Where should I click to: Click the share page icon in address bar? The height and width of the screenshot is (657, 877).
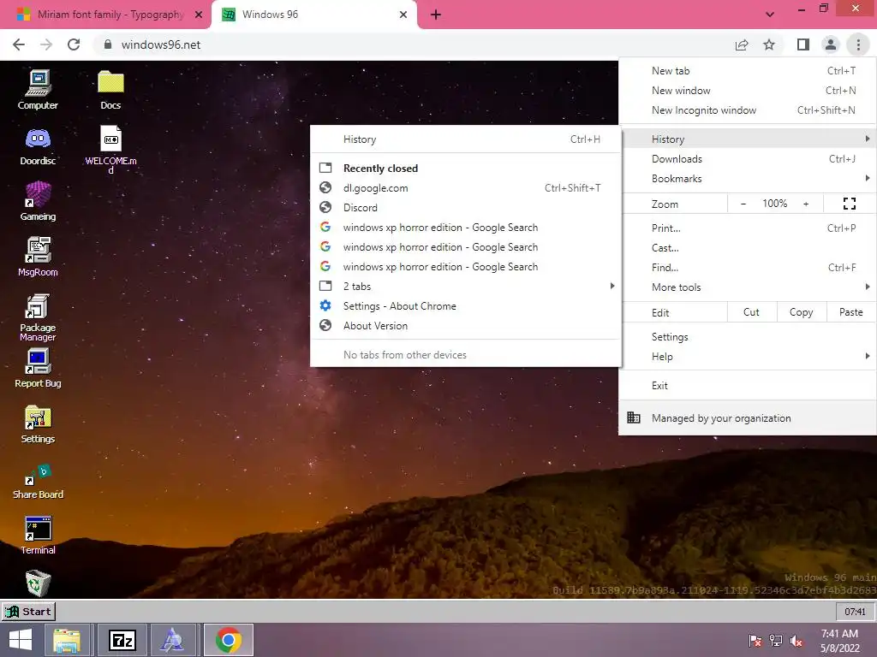(742, 44)
